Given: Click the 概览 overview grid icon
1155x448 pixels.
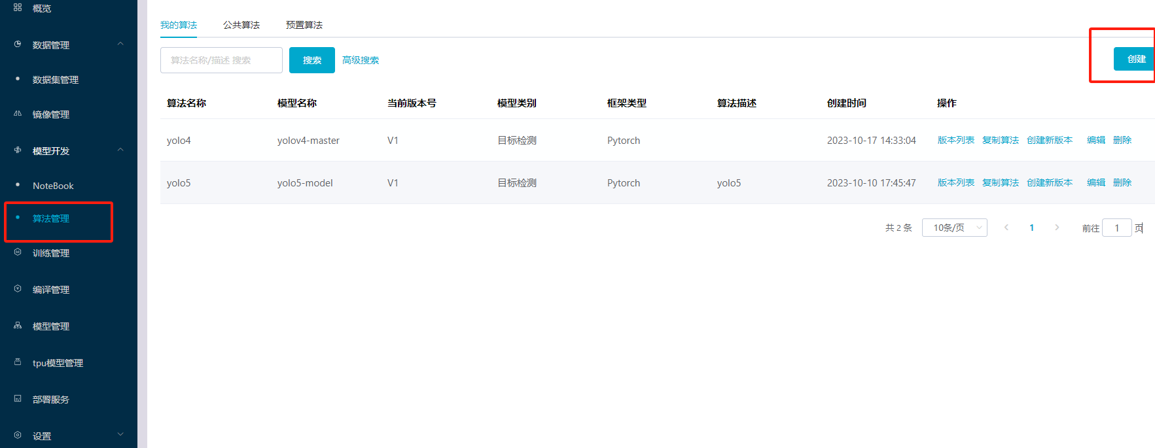Looking at the screenshot, I should click(x=18, y=8).
